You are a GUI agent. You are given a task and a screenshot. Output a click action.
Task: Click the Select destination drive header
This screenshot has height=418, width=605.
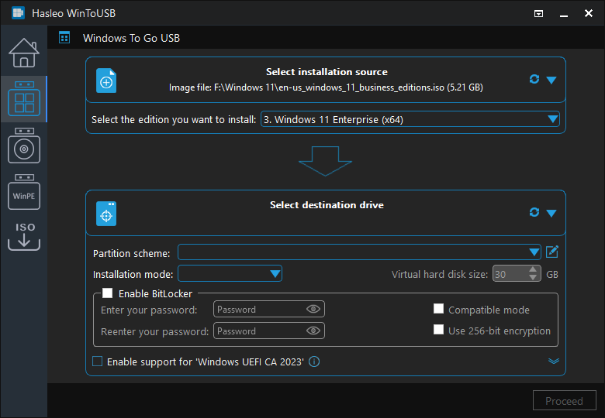327,205
